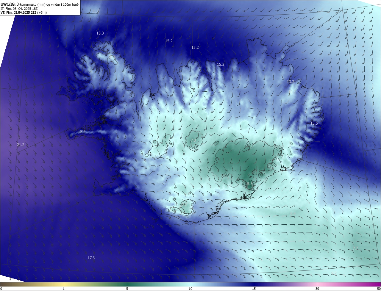381x291 pixels.
Task: Click the map value 17.3
Action: (91, 258)
